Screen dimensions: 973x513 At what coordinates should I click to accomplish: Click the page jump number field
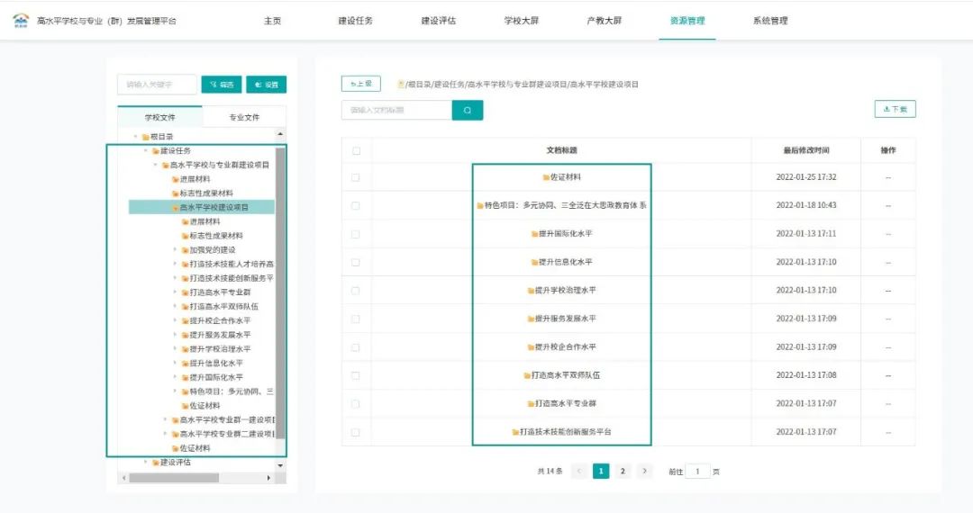[x=697, y=472]
